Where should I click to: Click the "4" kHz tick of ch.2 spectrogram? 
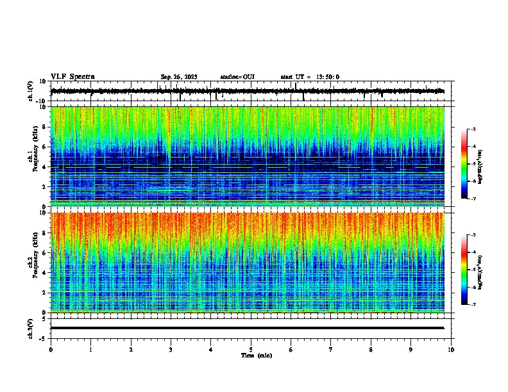(45, 273)
